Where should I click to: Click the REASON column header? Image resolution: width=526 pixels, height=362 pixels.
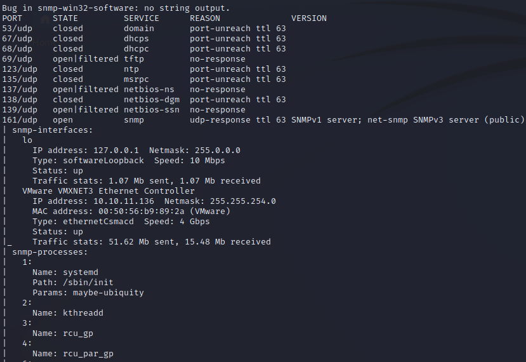[205, 18]
